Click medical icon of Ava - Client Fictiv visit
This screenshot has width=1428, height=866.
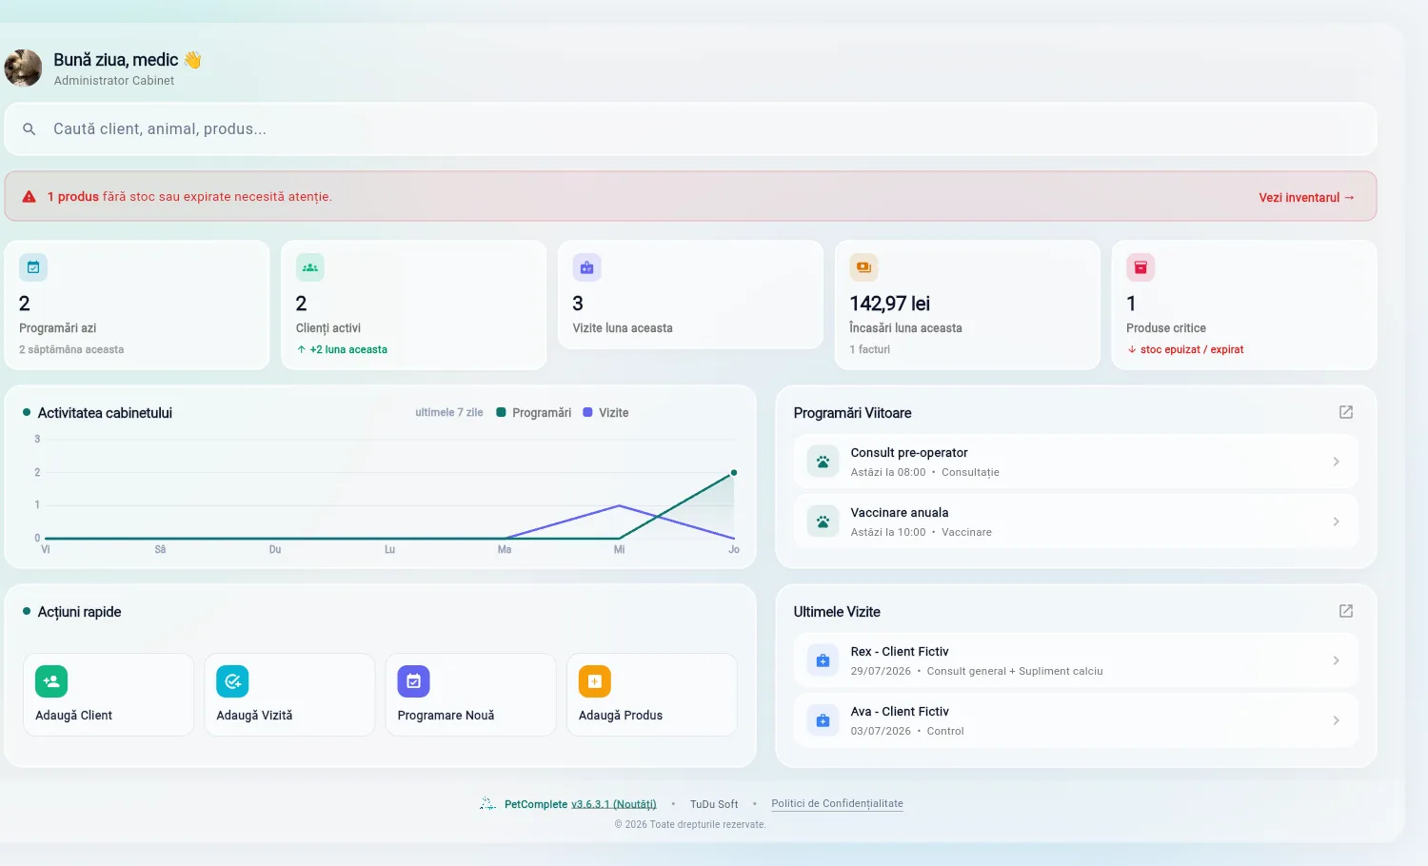[x=823, y=720]
